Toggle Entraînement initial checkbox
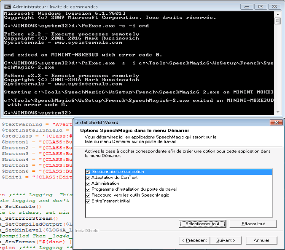This screenshot has width=285, height=250. click(88, 201)
